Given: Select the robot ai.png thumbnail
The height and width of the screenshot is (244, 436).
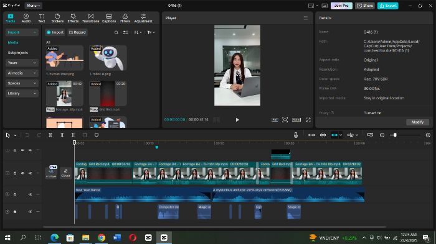Looking at the screenshot, I should click(x=108, y=58).
